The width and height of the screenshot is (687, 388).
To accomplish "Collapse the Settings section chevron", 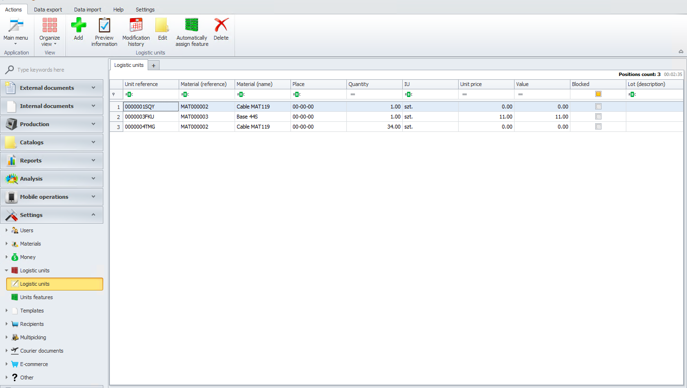I will (x=94, y=215).
